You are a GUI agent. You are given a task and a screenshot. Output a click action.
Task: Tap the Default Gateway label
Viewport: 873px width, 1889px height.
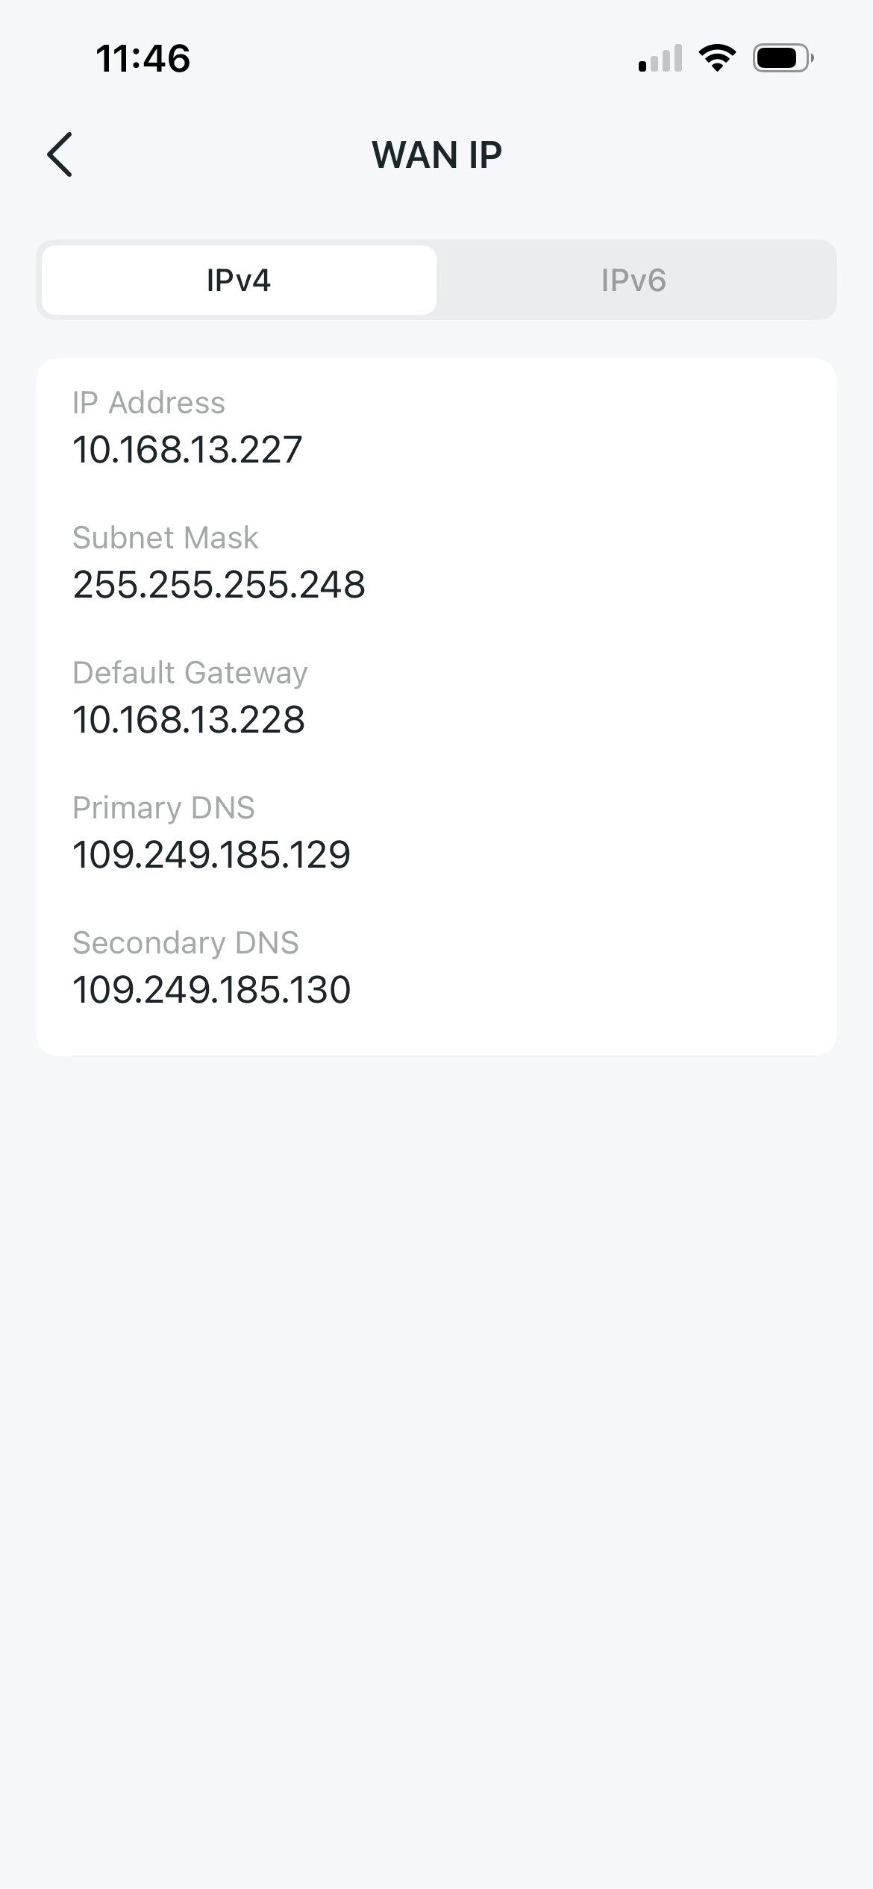[190, 673]
